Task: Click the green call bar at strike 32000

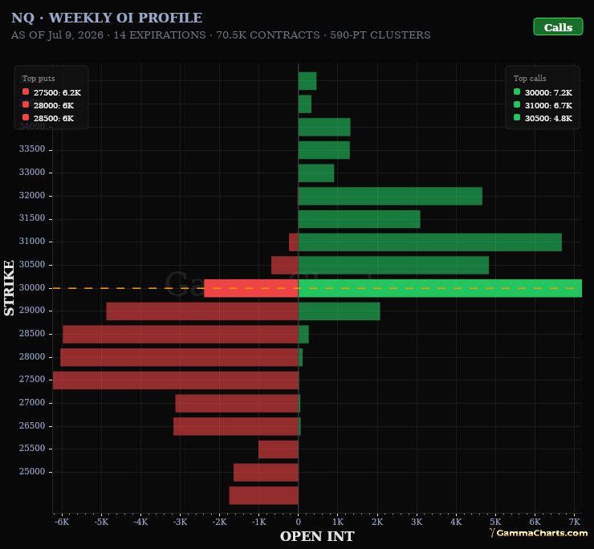Action: click(390, 197)
